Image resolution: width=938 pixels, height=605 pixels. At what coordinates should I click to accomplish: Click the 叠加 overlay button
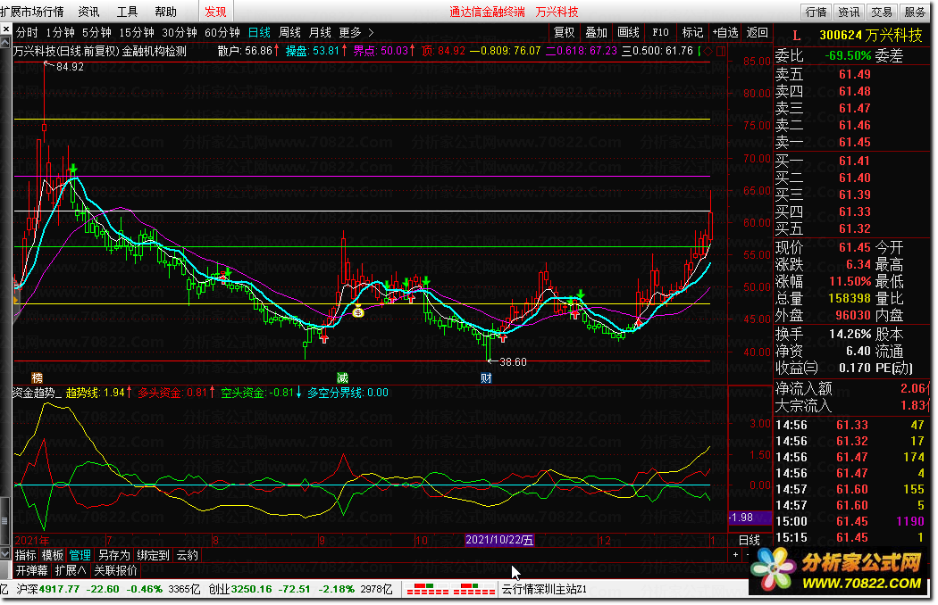click(x=596, y=33)
